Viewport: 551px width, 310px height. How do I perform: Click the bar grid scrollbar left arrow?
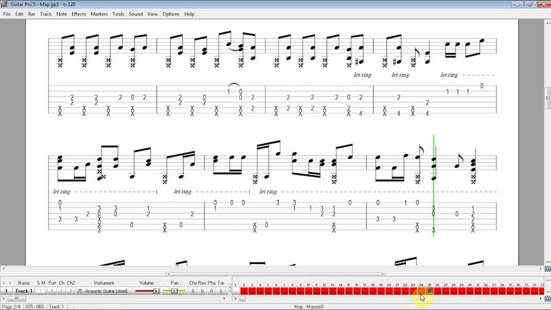pyautogui.click(x=235, y=298)
